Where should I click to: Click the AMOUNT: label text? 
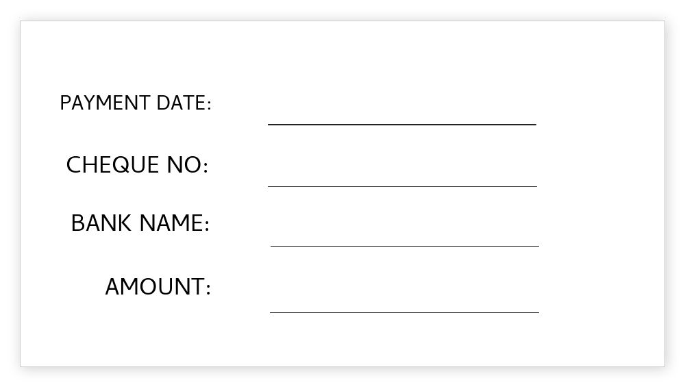pos(158,287)
